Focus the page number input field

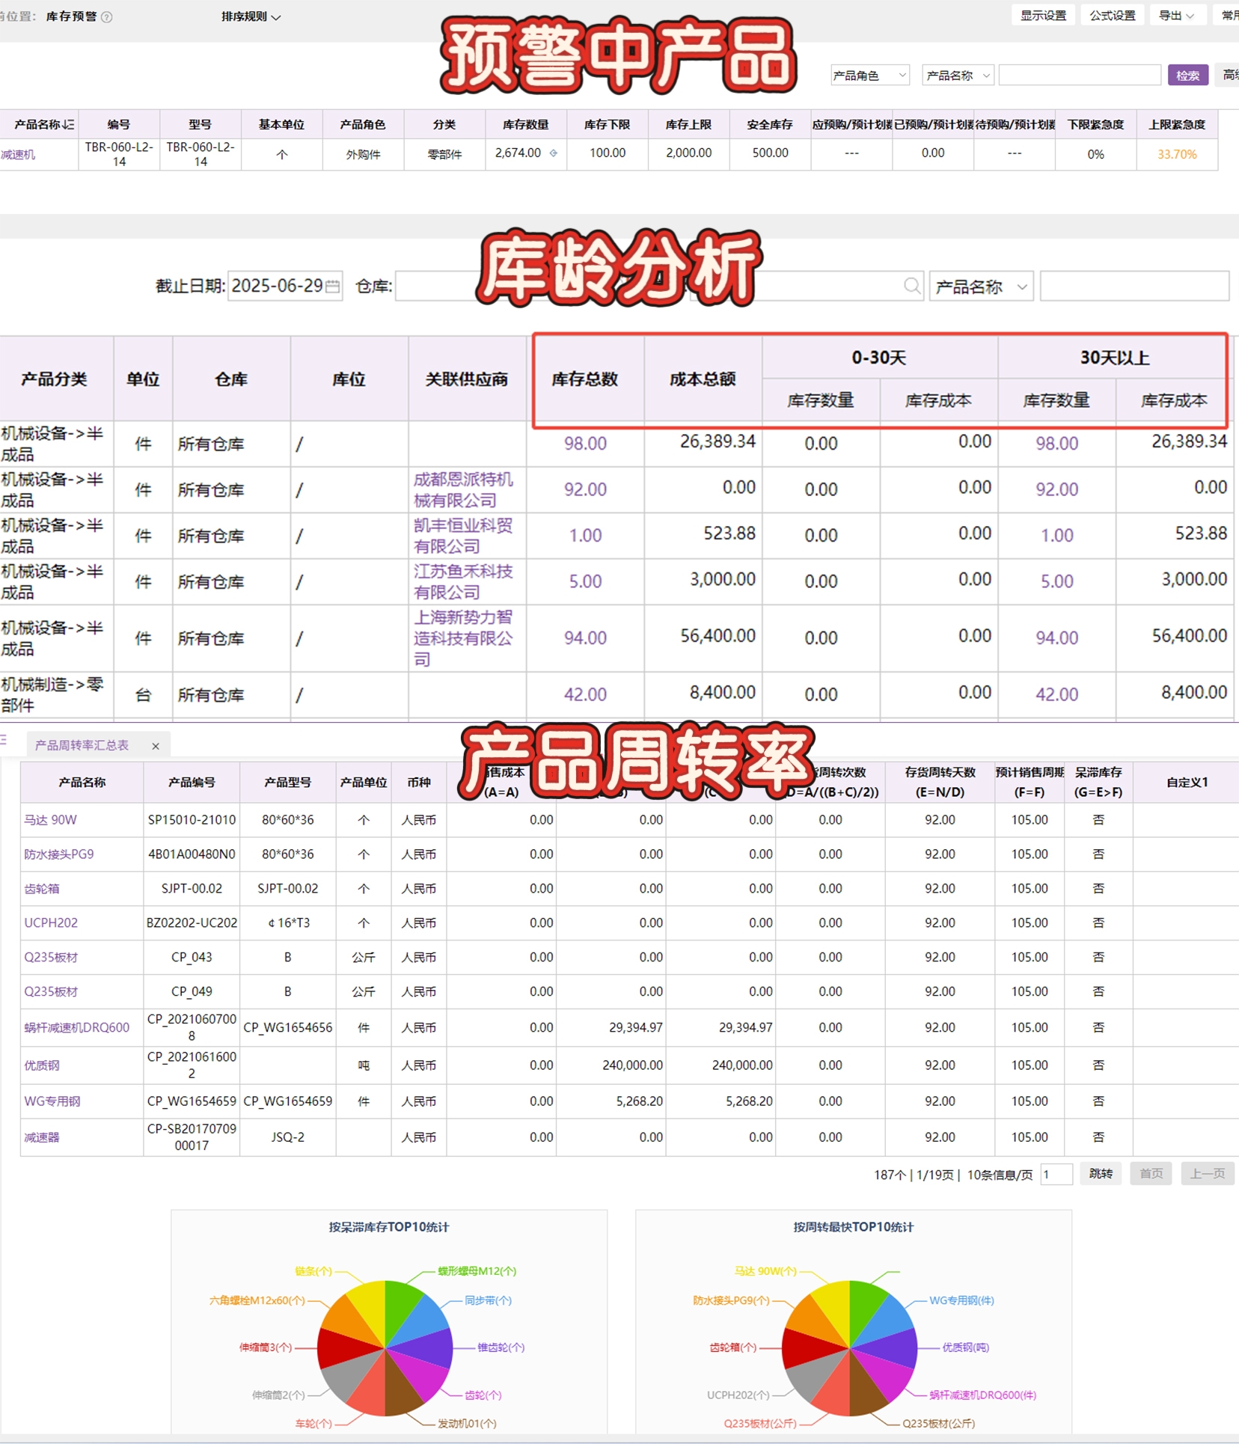pos(1056,1175)
